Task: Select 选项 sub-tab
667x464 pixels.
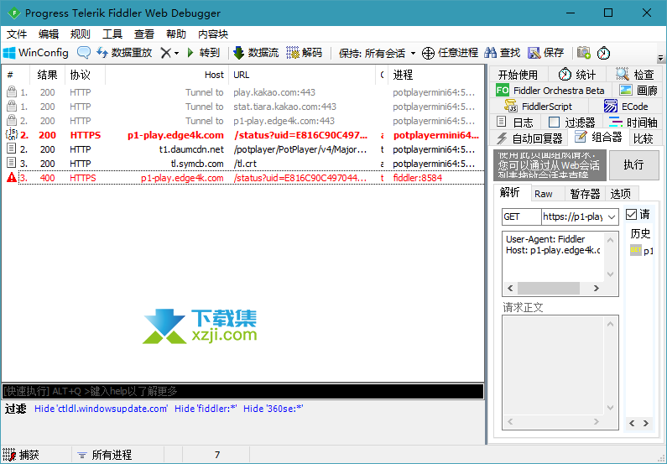Action: 621,194
